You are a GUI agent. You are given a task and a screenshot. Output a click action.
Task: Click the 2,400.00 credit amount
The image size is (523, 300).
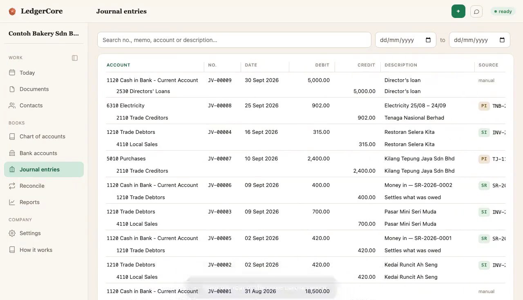364,171
